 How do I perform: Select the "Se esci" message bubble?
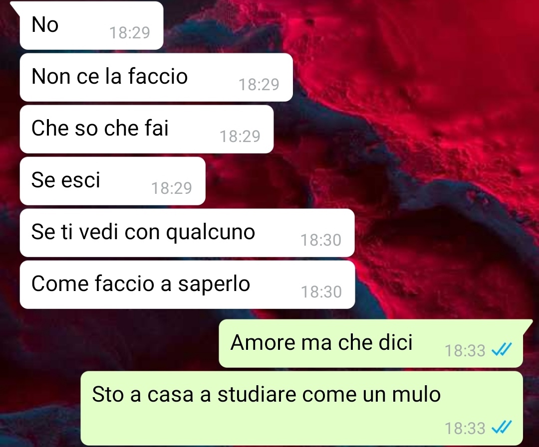113,181
